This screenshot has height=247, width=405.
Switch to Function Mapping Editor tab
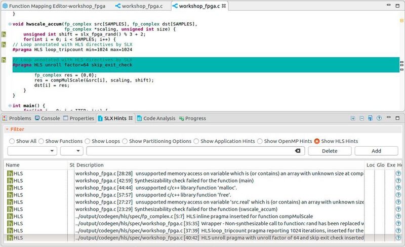pyautogui.click(x=54, y=6)
